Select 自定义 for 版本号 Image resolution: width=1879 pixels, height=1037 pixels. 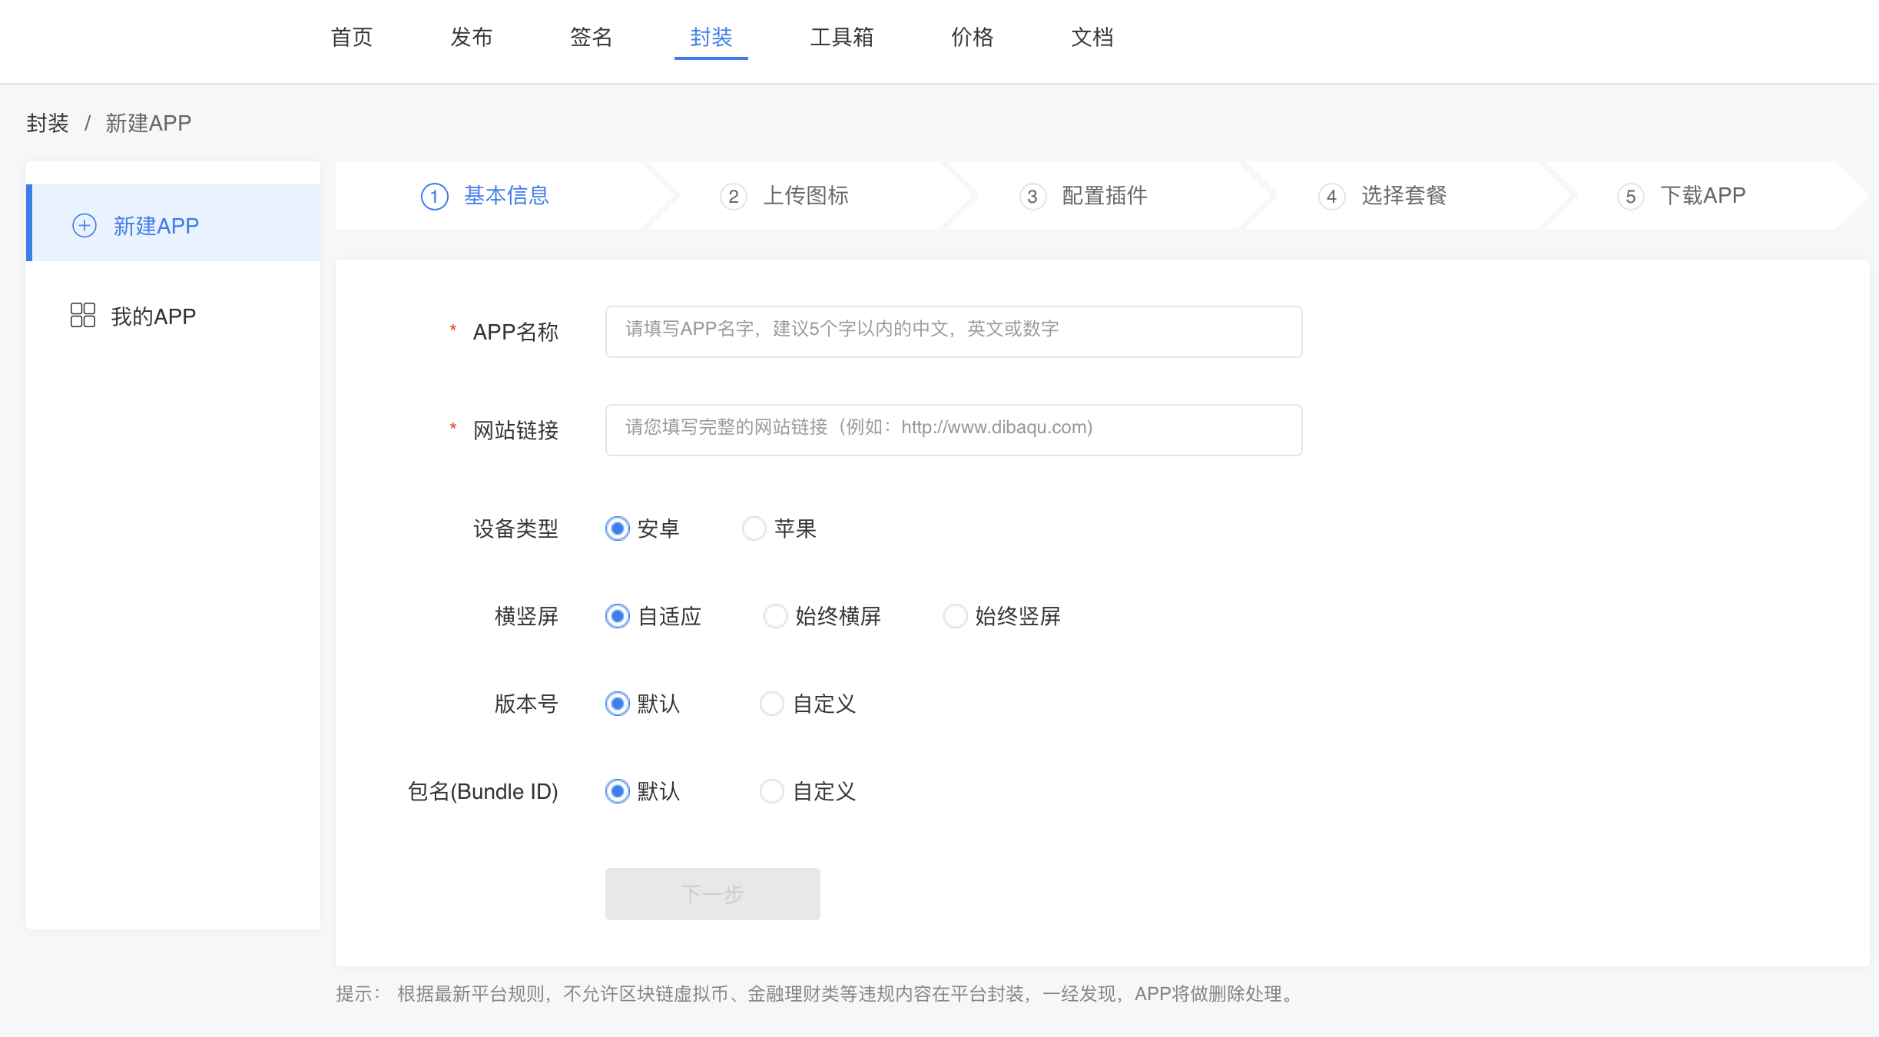(x=771, y=704)
